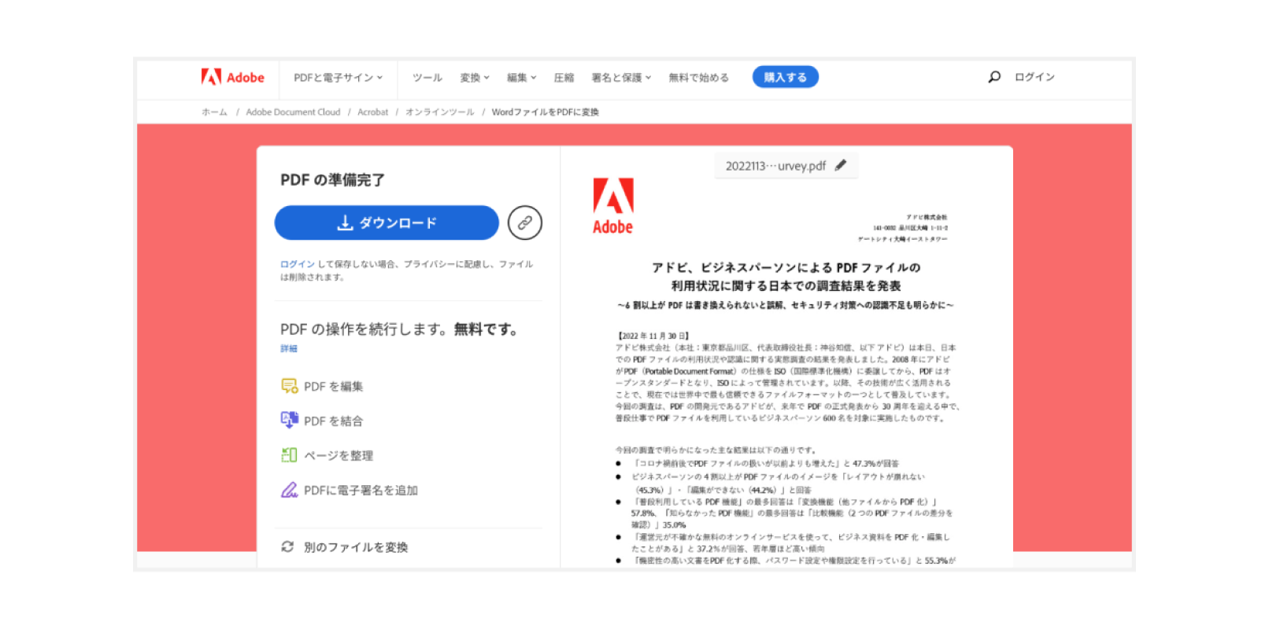
Task: Click the ページを整理 organize icon
Action: (x=289, y=455)
